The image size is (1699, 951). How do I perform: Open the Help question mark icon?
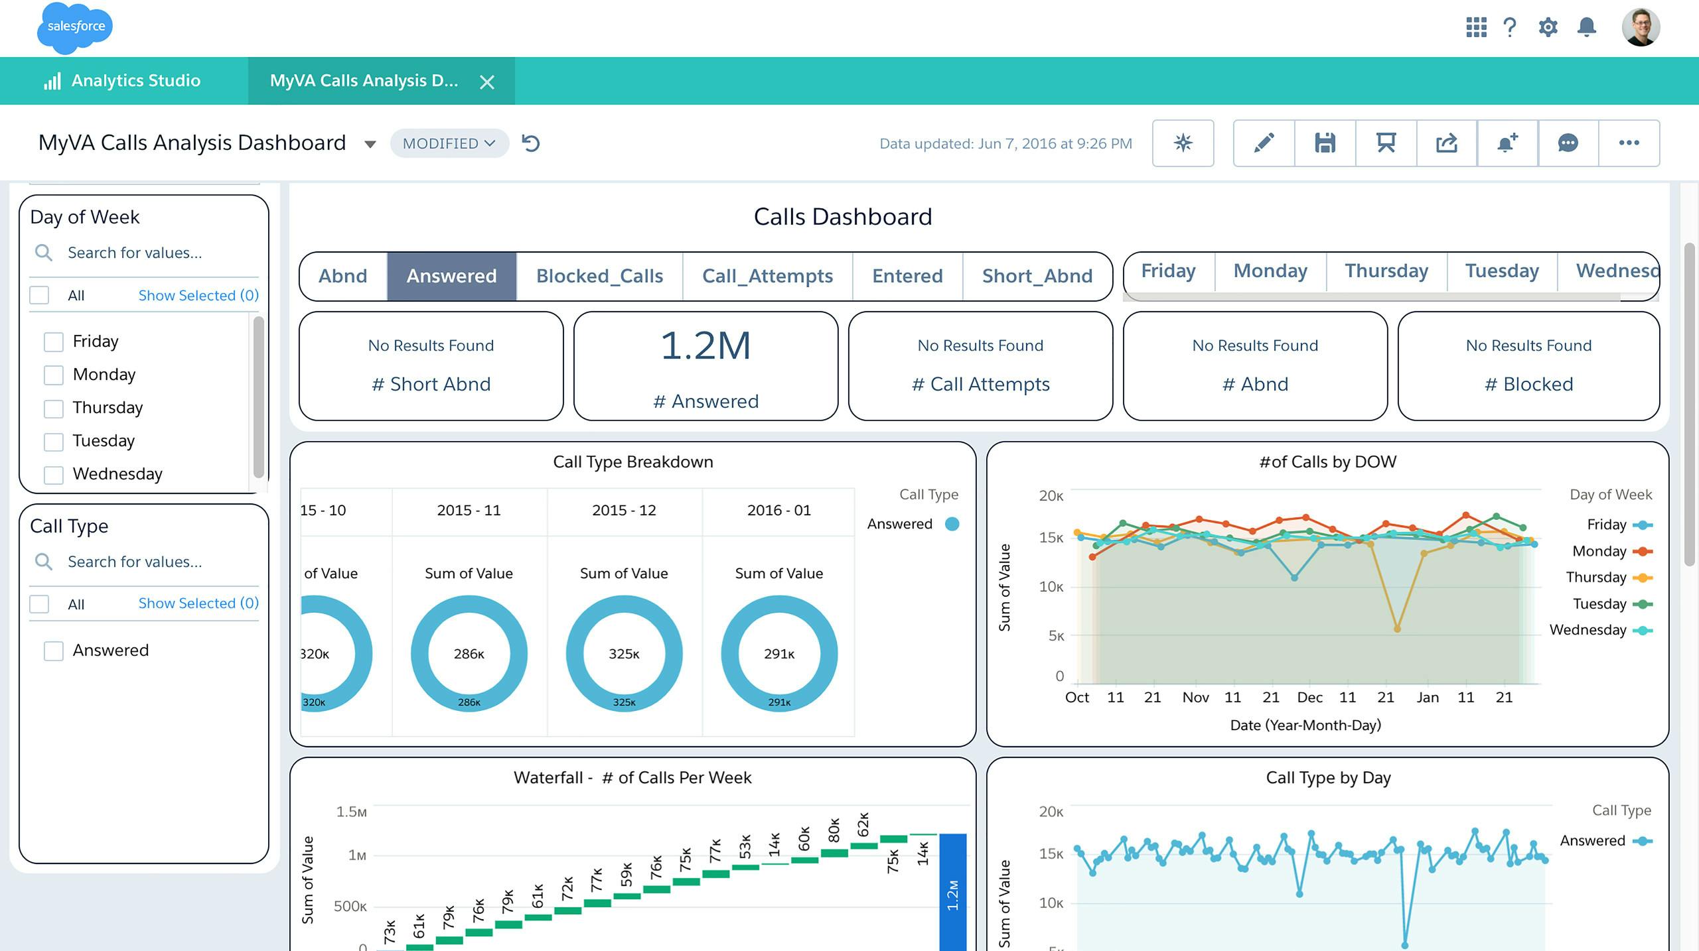pyautogui.click(x=1510, y=27)
